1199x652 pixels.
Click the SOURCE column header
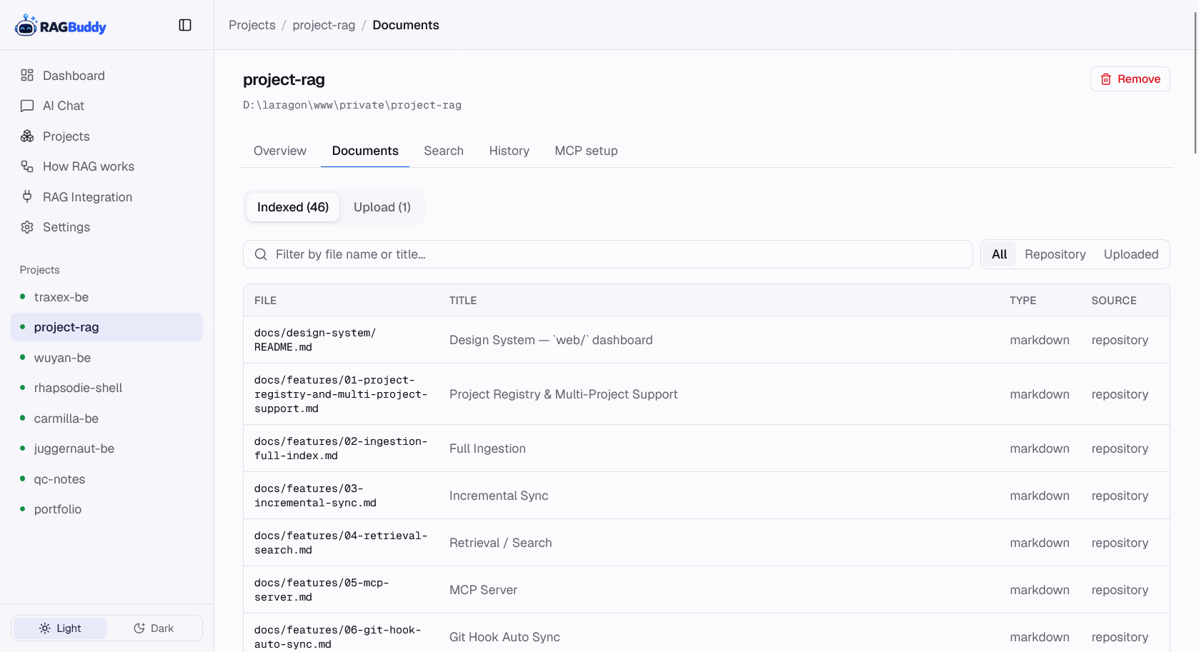point(1113,301)
